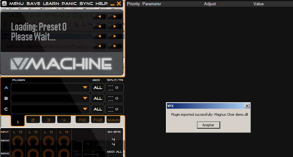Viewport: 293px width, 157px height.
Task: Click third row right arrow in display
Action: point(115,36)
